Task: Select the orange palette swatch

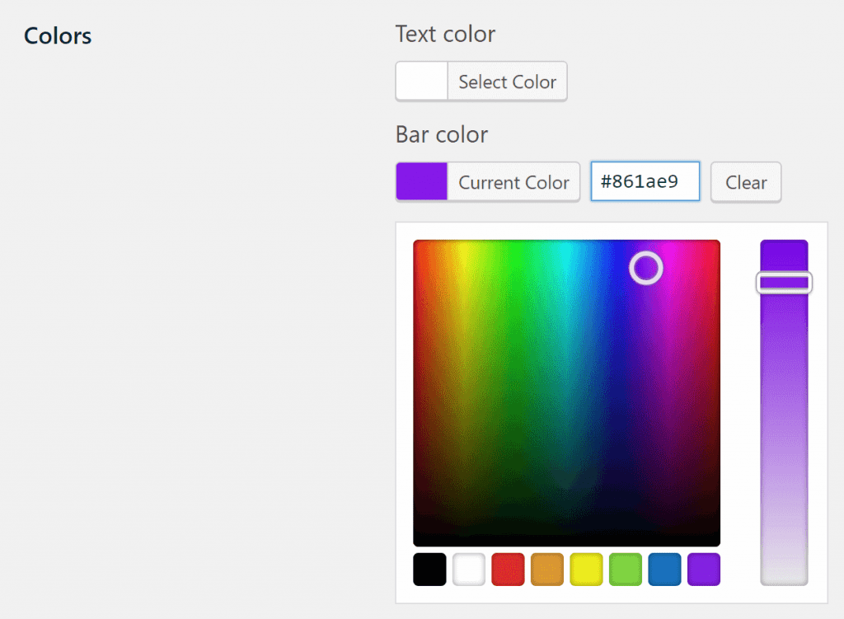Action: (x=547, y=570)
